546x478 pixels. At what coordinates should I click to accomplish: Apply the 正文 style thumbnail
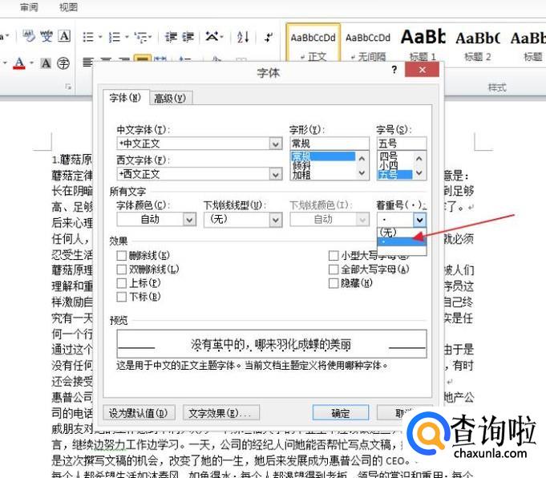(x=313, y=44)
